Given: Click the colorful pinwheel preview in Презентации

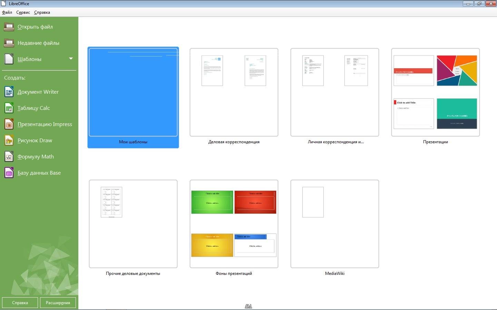Looking at the screenshot, I should (457, 71).
